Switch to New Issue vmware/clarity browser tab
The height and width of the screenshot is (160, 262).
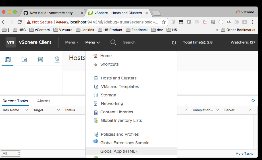[x=52, y=13]
